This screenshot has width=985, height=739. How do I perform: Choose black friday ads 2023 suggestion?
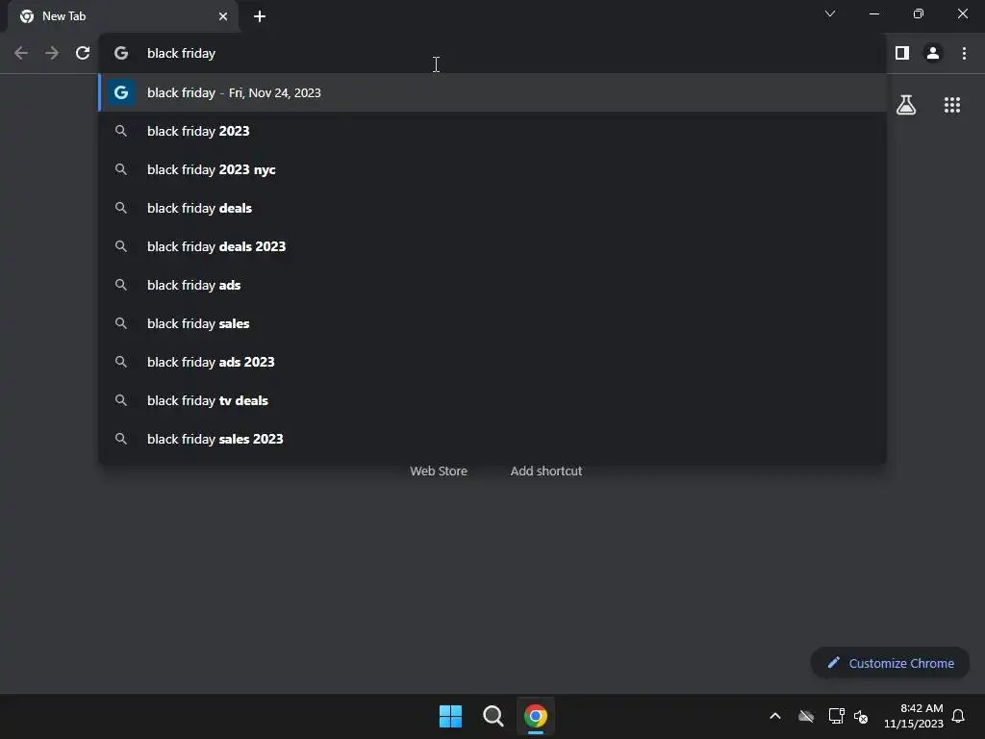[492, 362]
